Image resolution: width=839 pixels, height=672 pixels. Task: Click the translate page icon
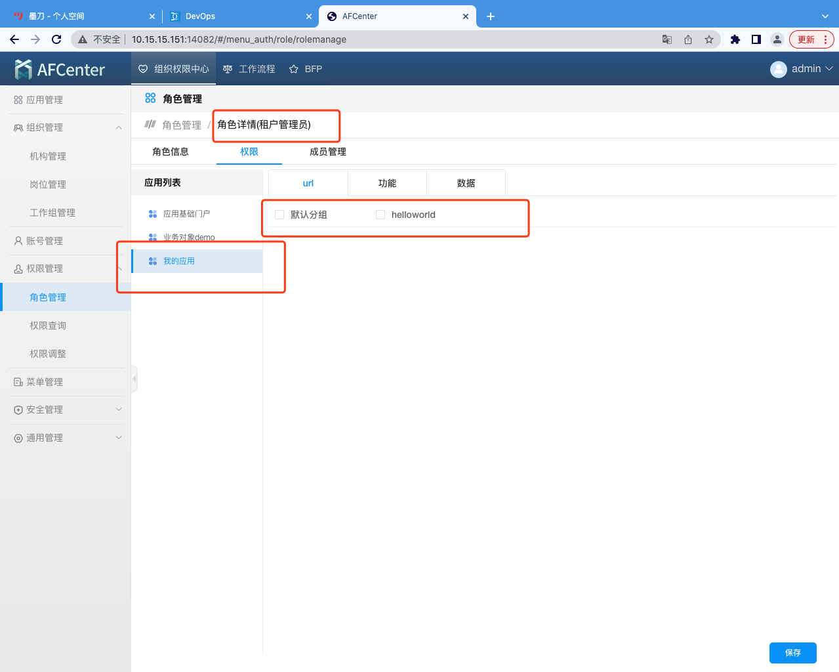667,39
